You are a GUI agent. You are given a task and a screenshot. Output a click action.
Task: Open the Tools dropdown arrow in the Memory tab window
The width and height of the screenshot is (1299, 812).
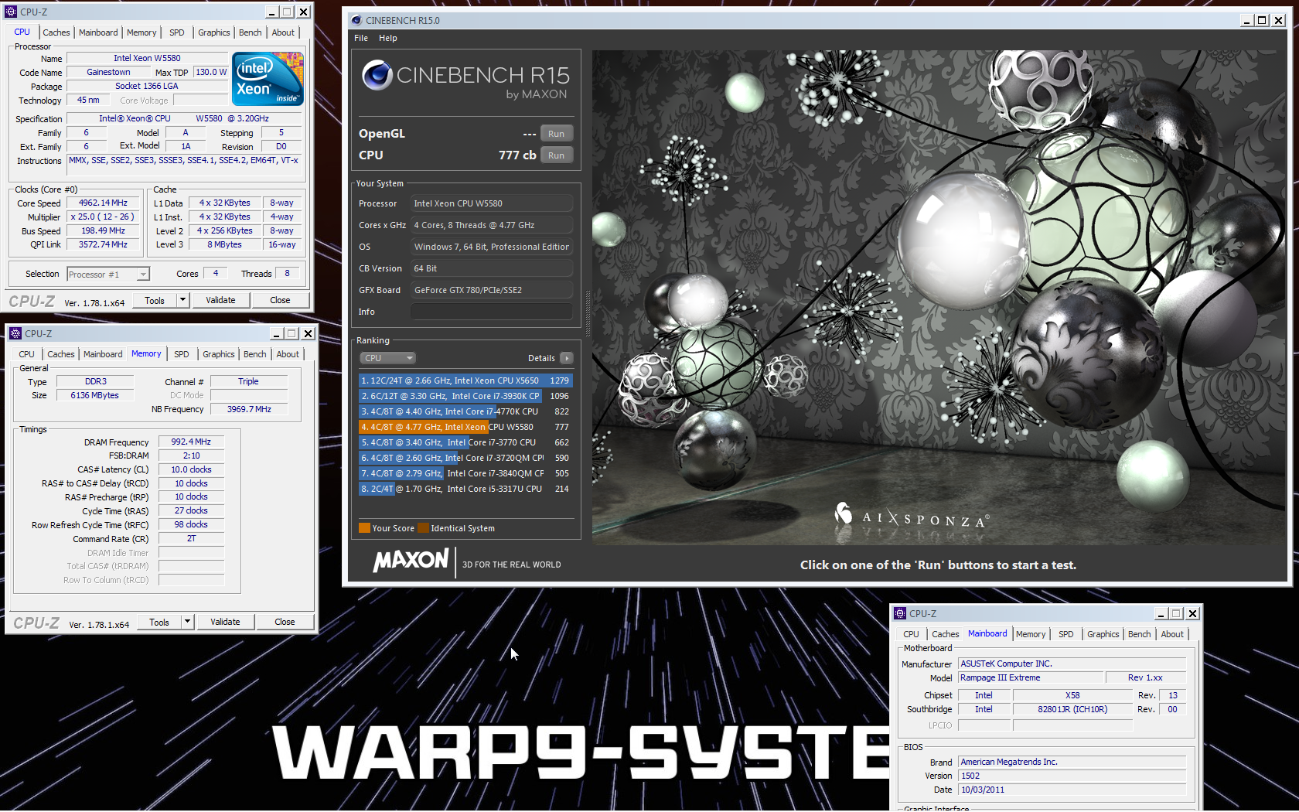pos(188,622)
